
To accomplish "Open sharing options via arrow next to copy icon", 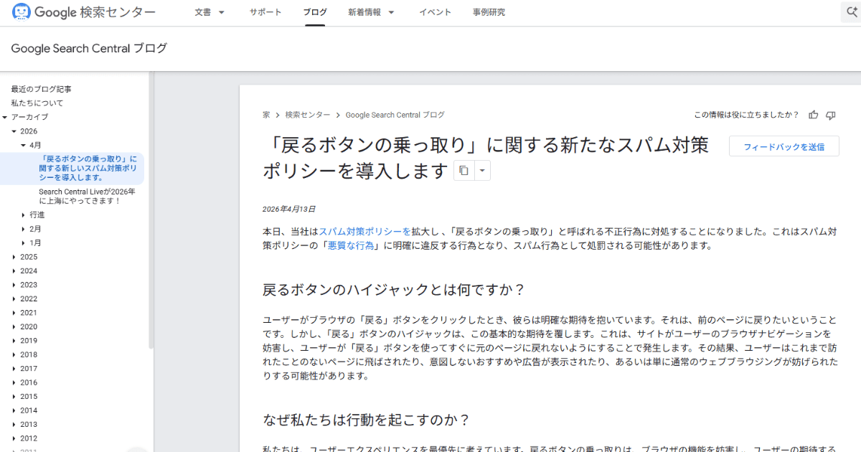I will (x=482, y=170).
